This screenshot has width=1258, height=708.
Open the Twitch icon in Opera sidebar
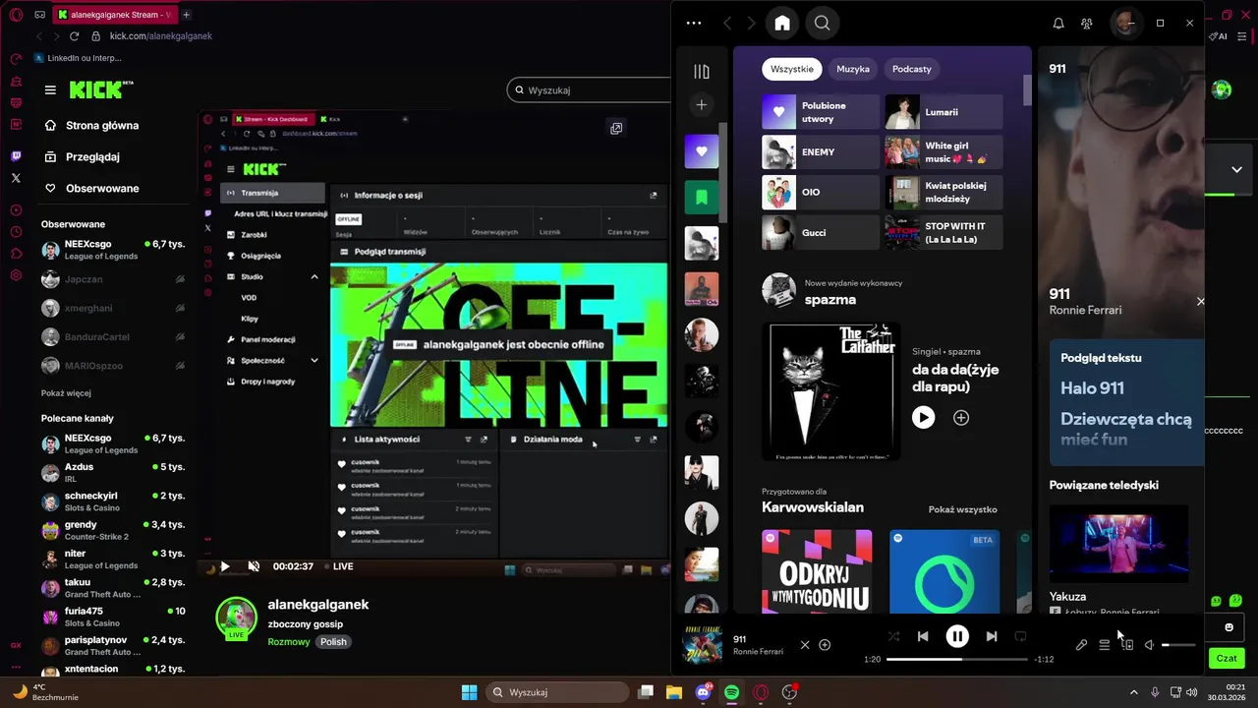tap(16, 155)
